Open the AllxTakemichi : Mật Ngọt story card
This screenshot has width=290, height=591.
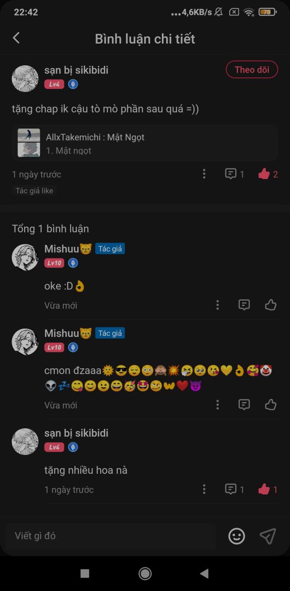point(145,143)
